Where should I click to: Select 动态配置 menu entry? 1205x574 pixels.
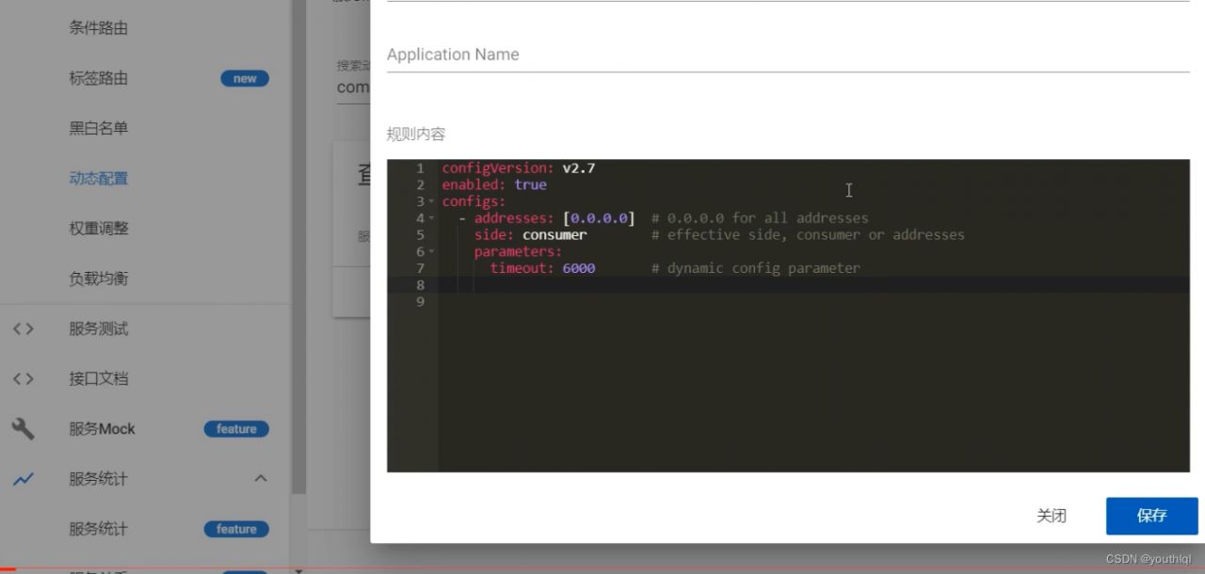tap(98, 178)
